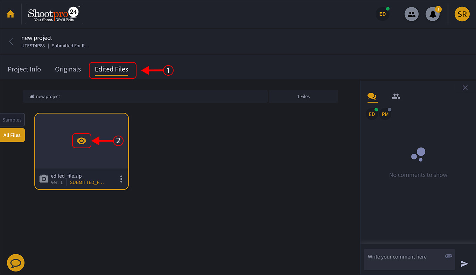Show Samples file filter
Viewport: 476px width, 275px height.
point(12,120)
